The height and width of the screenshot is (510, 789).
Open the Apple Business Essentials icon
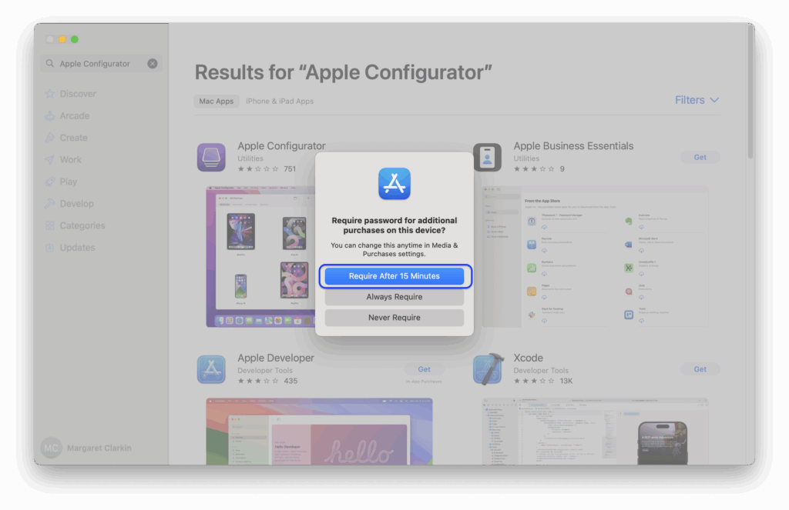point(487,157)
